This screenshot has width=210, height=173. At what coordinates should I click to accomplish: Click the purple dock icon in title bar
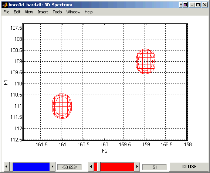click(x=185, y=5)
